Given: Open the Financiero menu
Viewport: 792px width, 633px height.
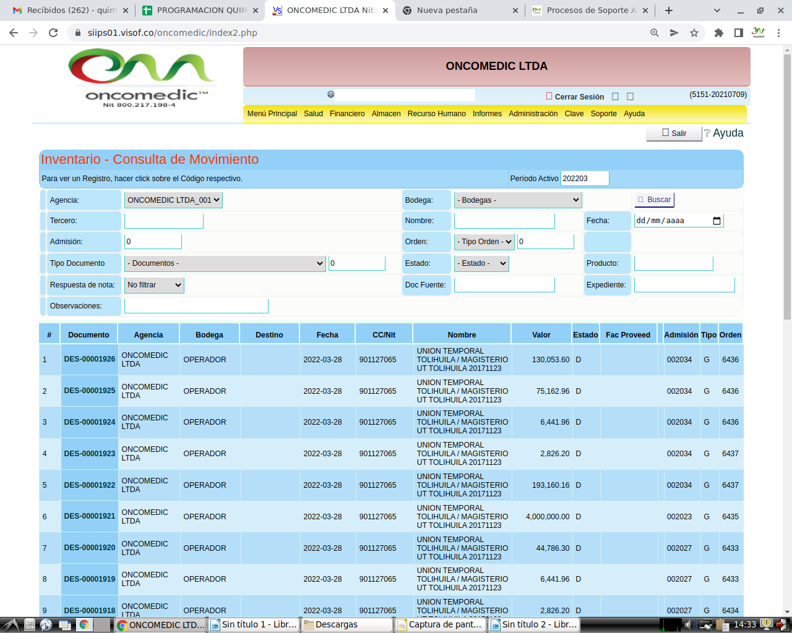Looking at the screenshot, I should (347, 114).
